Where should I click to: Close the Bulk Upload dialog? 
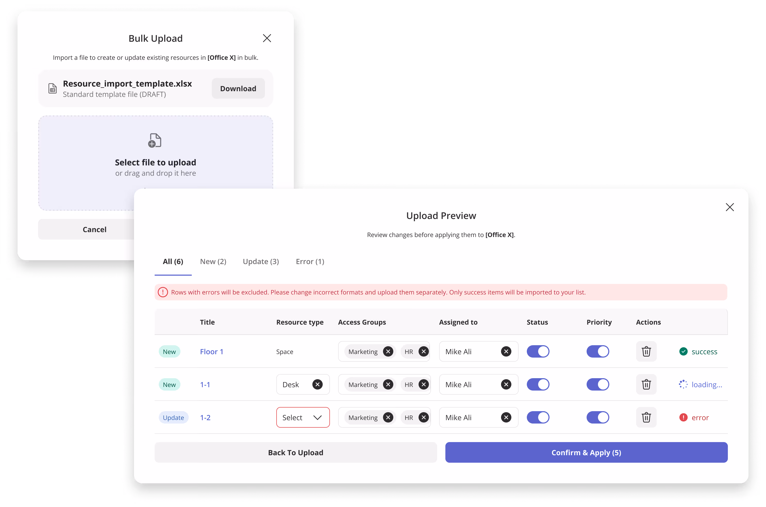tap(267, 38)
